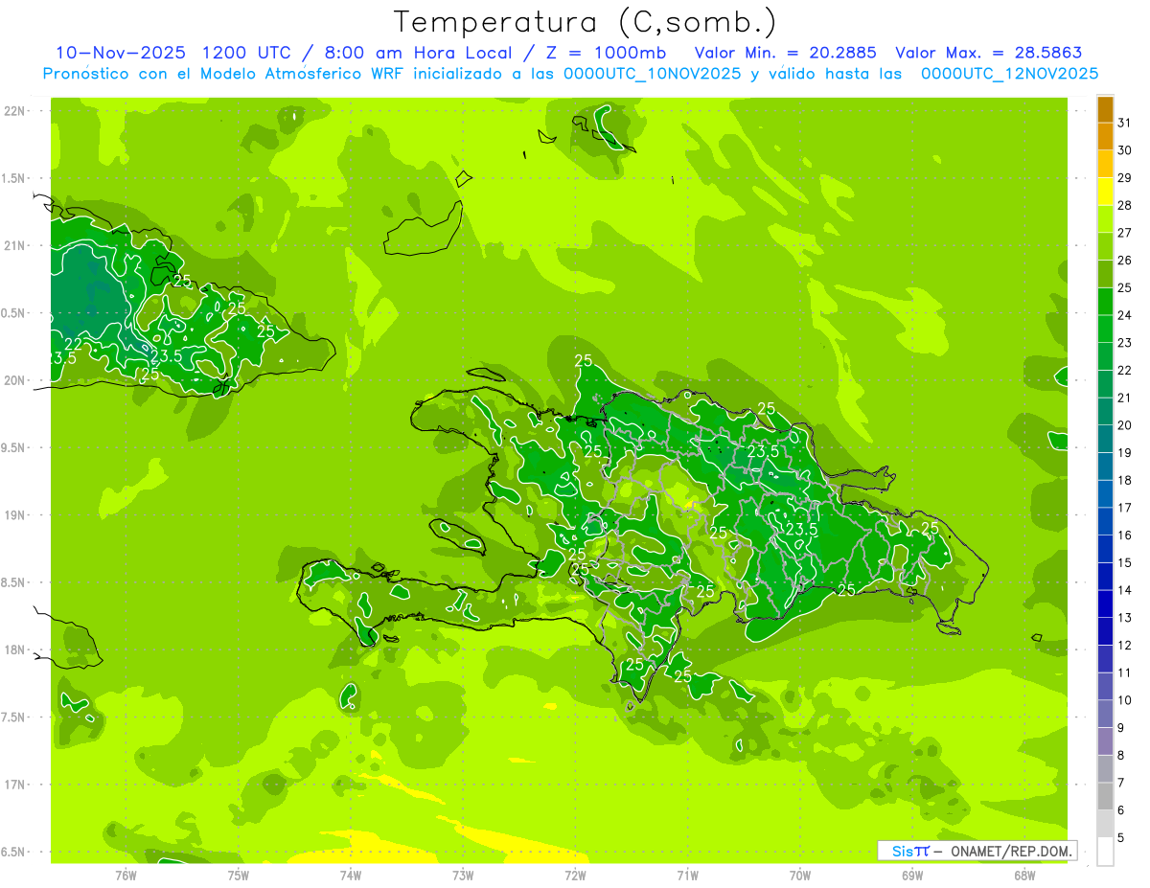
Task: Click the "22" contour label over Cuba
Action: tap(74, 344)
